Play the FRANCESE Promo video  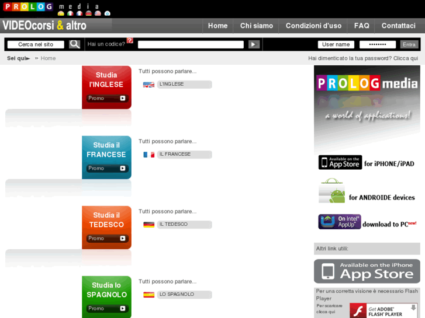click(107, 169)
